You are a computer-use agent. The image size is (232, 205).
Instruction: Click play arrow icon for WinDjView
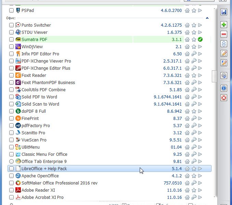pyautogui.click(x=200, y=47)
